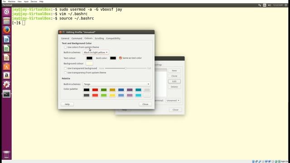This screenshot has width=290, height=163.
Task: Switch to the Compatibility tab
Action: click(113, 38)
